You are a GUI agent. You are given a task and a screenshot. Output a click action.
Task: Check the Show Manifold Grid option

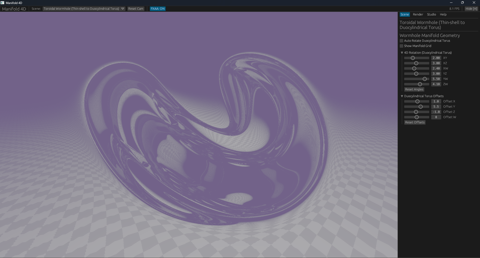click(401, 46)
